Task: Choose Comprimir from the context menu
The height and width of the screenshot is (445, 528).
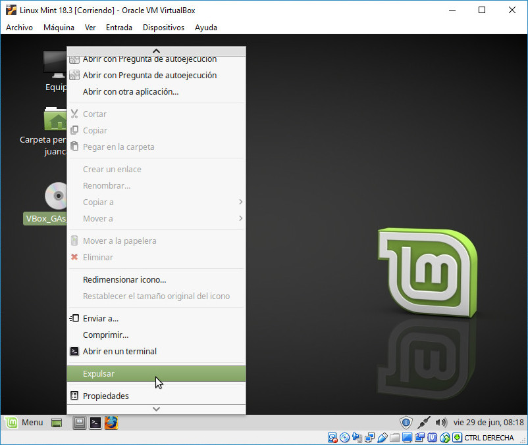Action: (x=156, y=335)
